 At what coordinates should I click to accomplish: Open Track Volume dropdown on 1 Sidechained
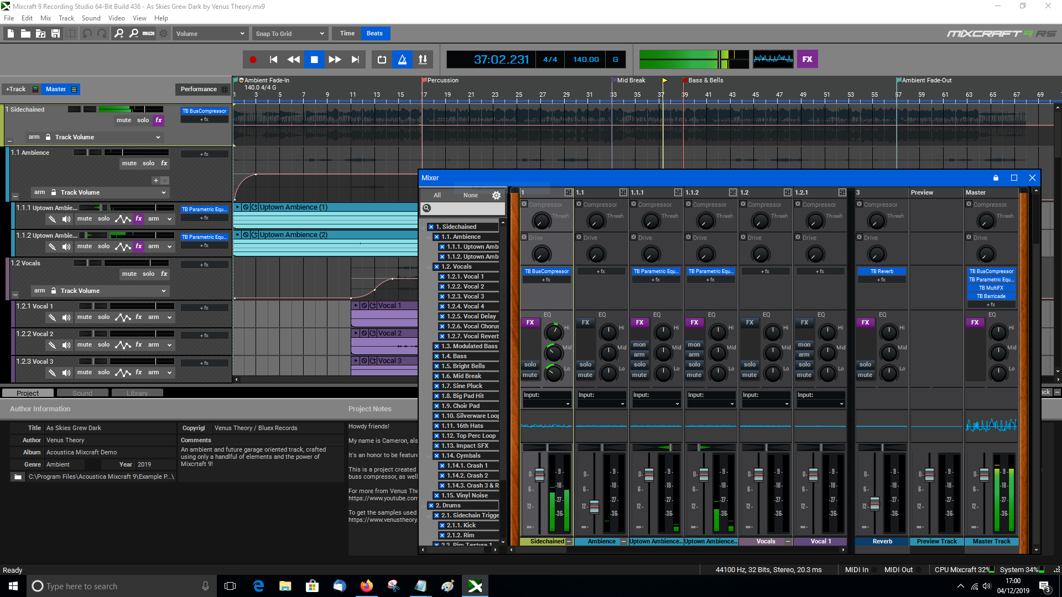point(108,137)
